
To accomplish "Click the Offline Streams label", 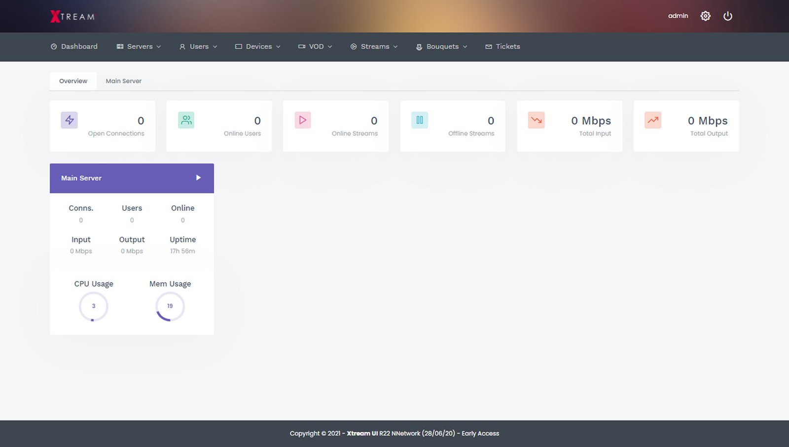I will pyautogui.click(x=471, y=133).
